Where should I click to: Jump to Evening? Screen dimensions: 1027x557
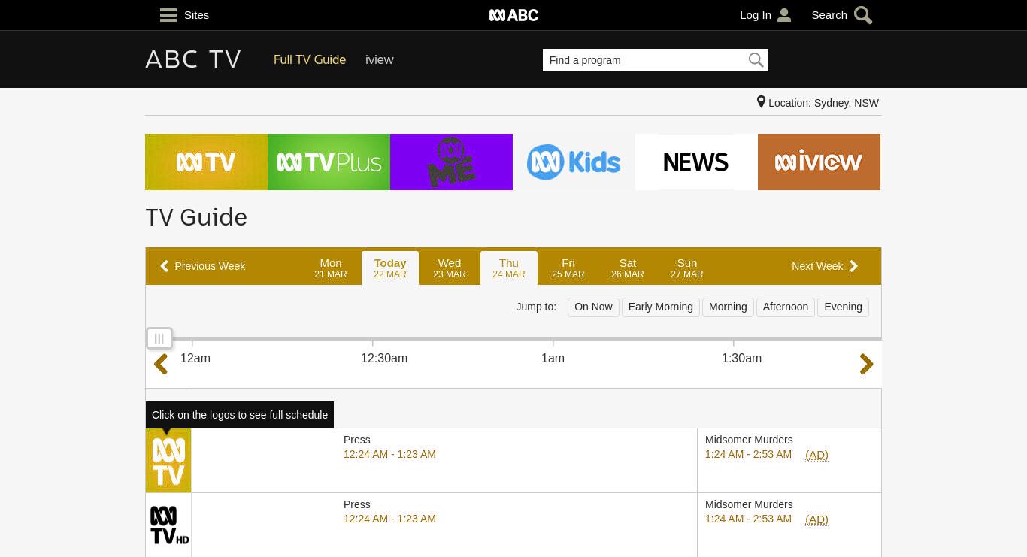843,307
